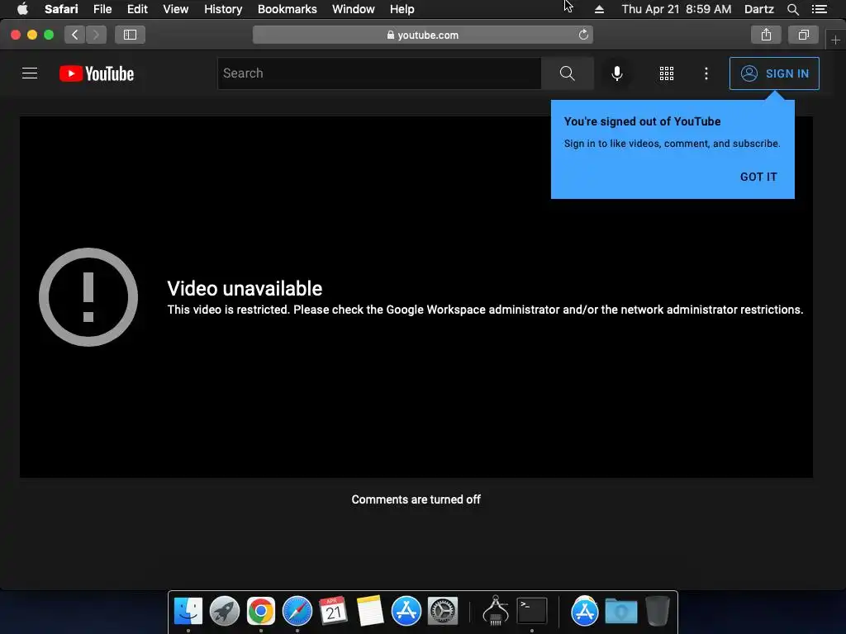Open Safari's Share button
The width and height of the screenshot is (846, 634).
[766, 35]
